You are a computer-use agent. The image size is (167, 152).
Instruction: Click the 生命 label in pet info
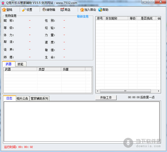(50, 57)
